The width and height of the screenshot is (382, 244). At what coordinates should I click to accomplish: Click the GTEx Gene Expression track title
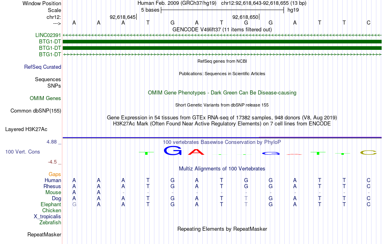(222, 118)
